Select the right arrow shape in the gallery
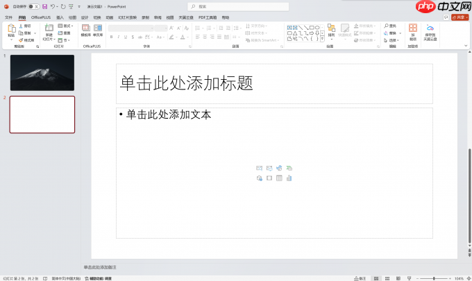The image size is (472, 281). (312, 33)
